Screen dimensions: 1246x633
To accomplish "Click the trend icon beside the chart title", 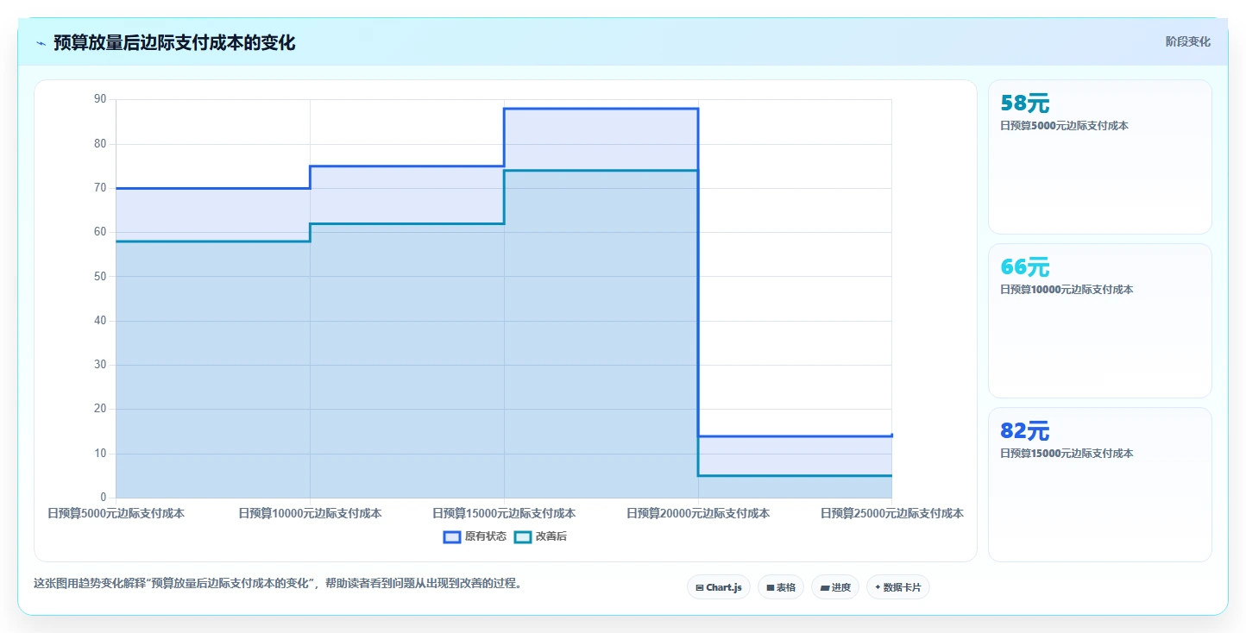I will coord(41,43).
